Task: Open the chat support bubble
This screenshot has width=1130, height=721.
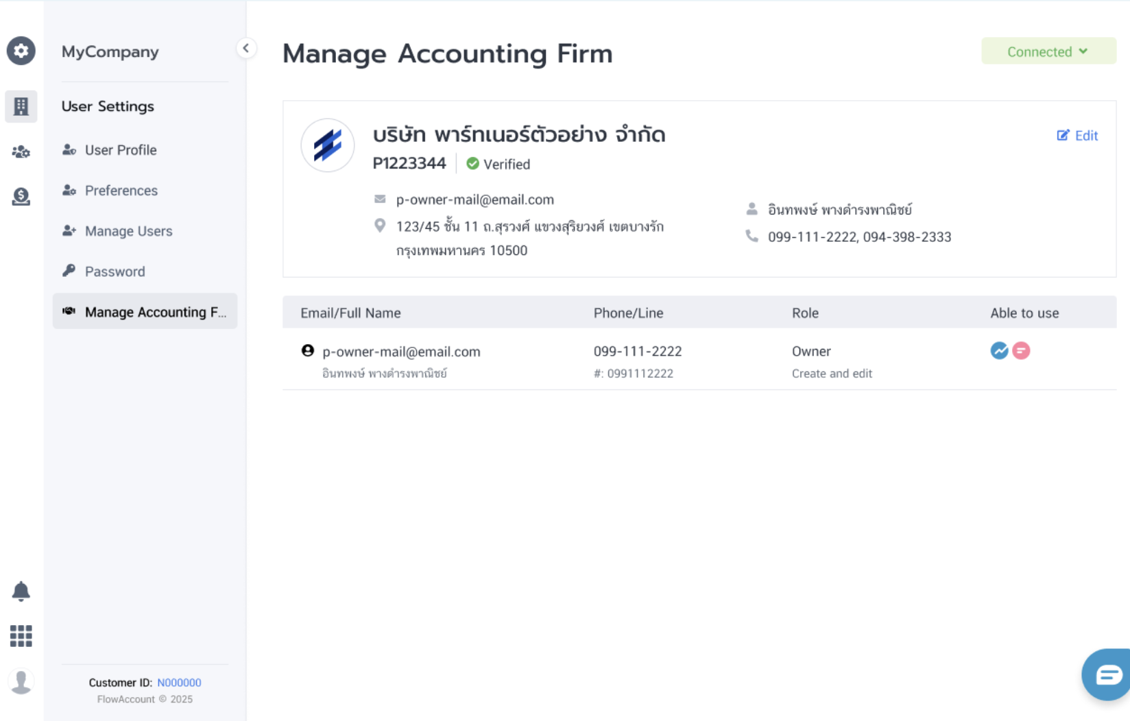Action: tap(1106, 675)
